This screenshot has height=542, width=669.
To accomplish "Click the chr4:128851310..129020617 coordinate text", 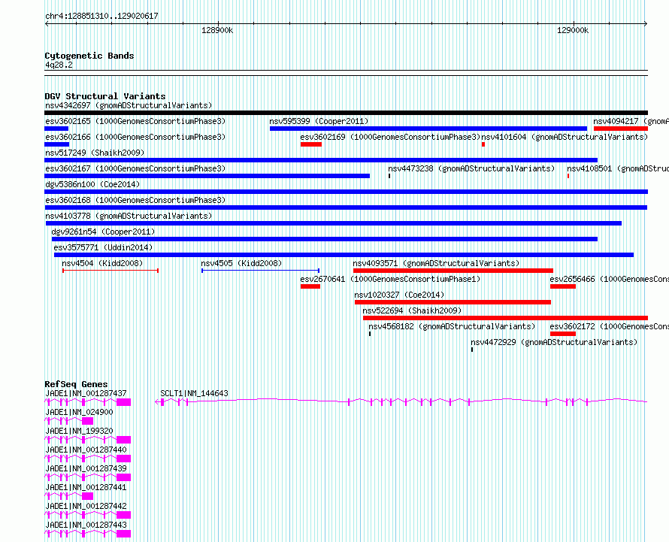I will [101, 16].
